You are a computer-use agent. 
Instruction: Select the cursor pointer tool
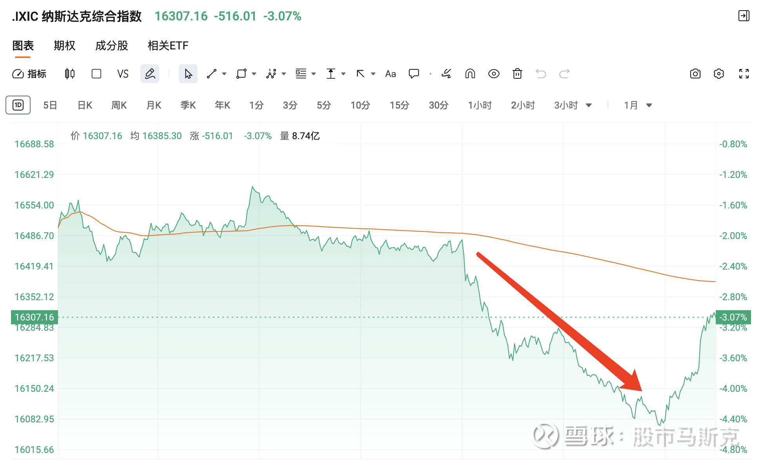188,74
